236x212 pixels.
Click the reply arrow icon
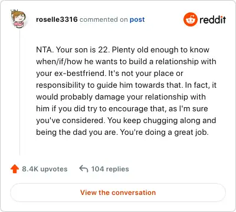click(x=83, y=169)
